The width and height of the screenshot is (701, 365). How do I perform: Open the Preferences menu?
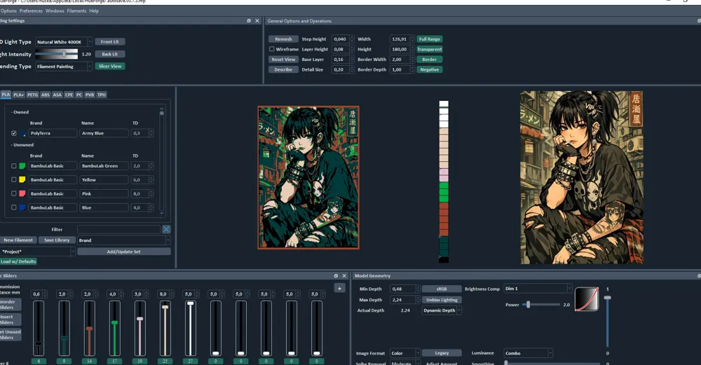click(x=31, y=11)
